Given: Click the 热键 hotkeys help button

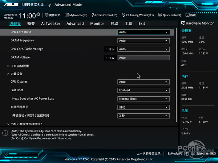Looking at the screenshot, I should [191, 15].
